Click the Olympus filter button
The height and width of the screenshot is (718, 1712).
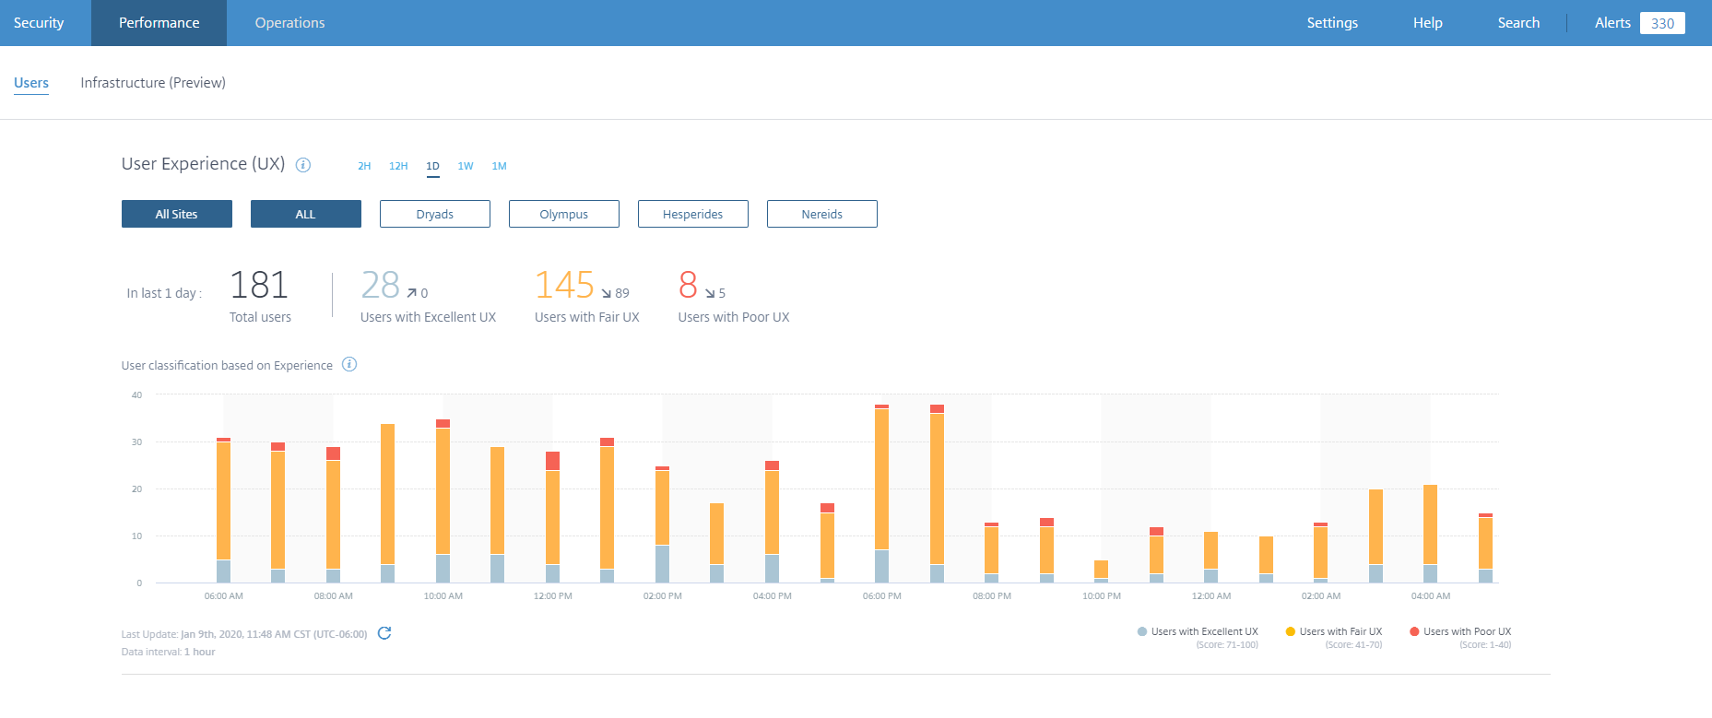click(563, 214)
